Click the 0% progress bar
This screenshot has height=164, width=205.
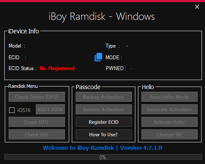[103, 157]
